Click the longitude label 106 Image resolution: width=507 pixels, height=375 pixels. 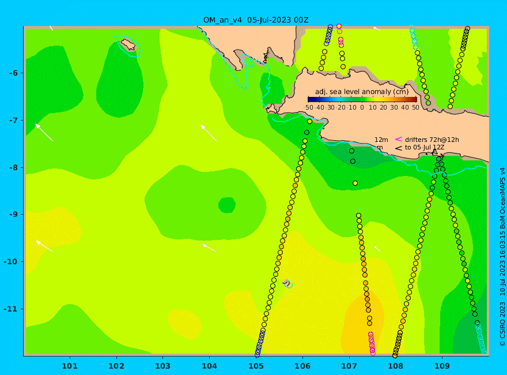point(302,366)
